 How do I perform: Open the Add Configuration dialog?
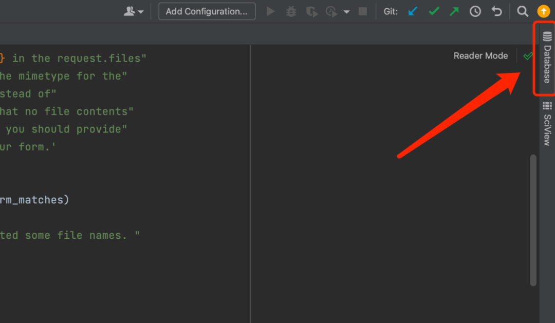tap(207, 11)
